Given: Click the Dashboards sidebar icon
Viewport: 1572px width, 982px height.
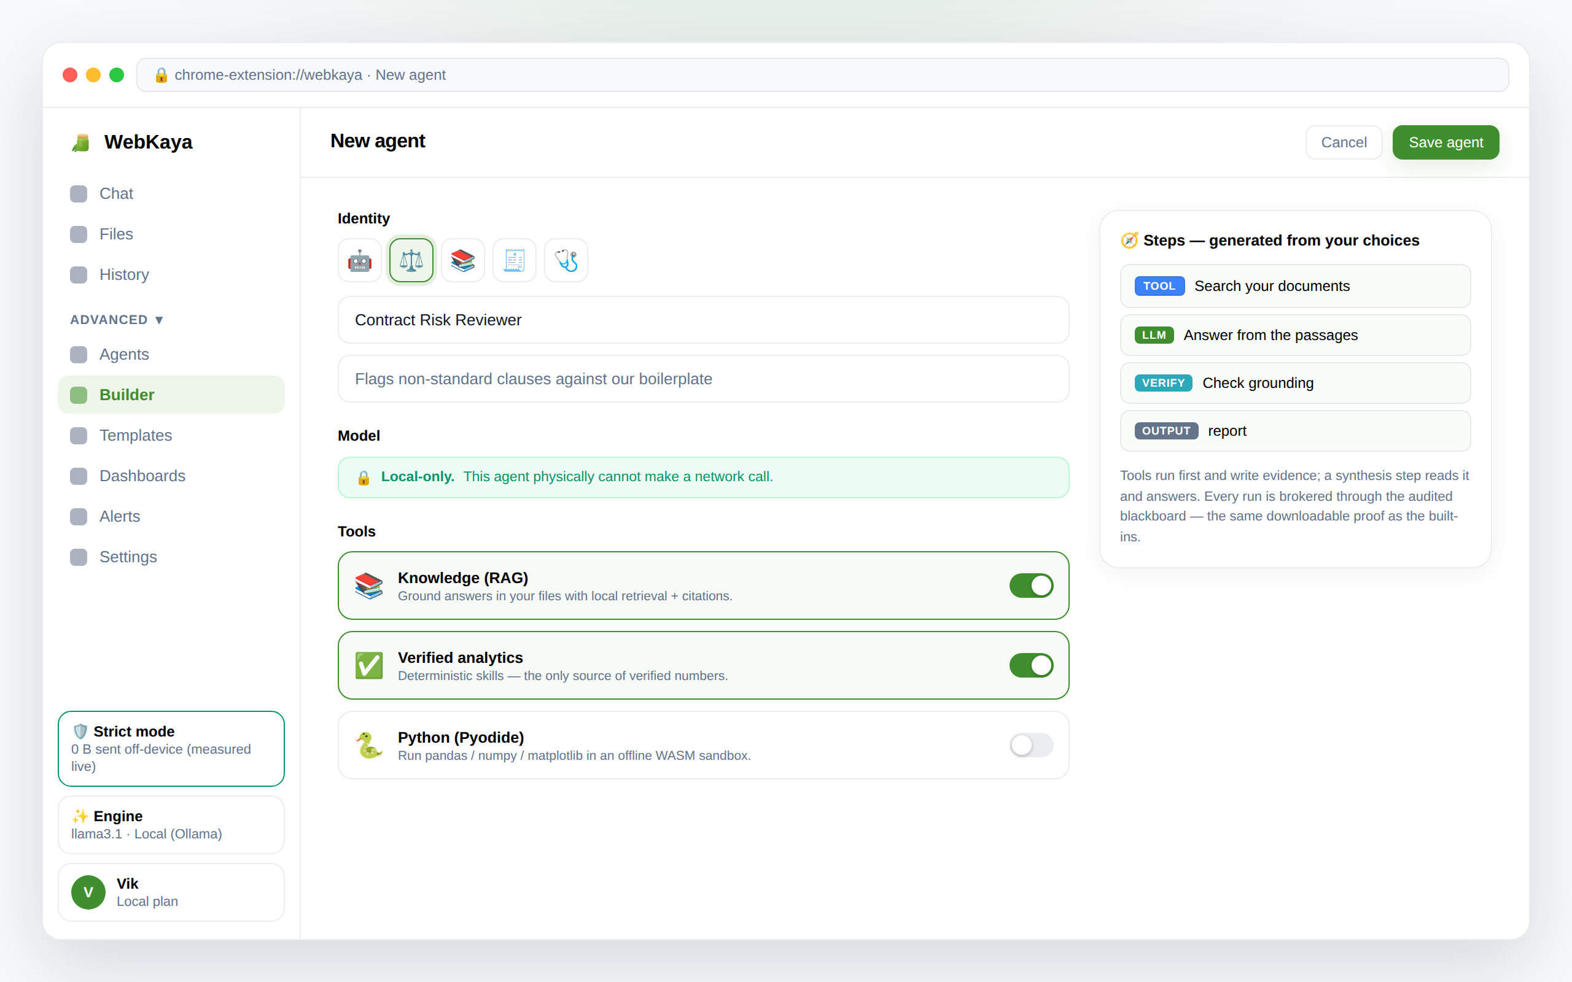Looking at the screenshot, I should coord(79,476).
